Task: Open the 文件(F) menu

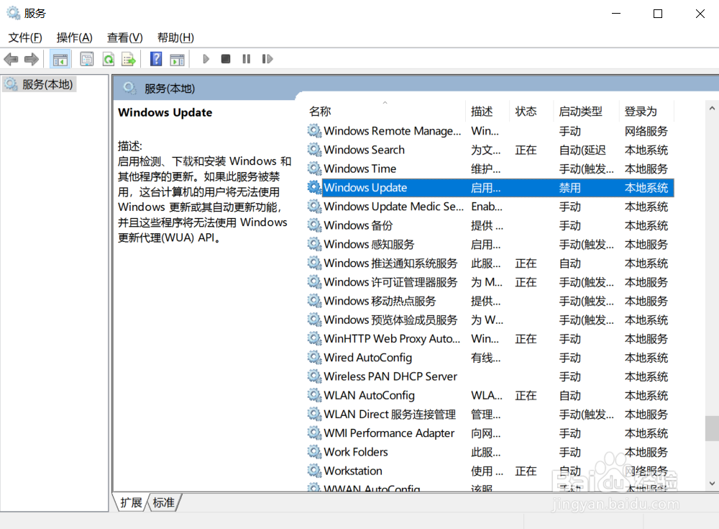Action: point(25,37)
